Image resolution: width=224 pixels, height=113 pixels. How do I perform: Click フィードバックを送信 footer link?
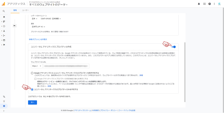click(127, 110)
